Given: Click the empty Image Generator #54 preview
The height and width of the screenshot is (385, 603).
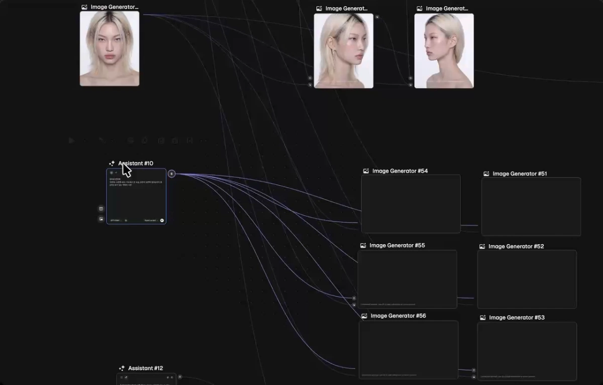Looking at the screenshot, I should [x=411, y=204].
